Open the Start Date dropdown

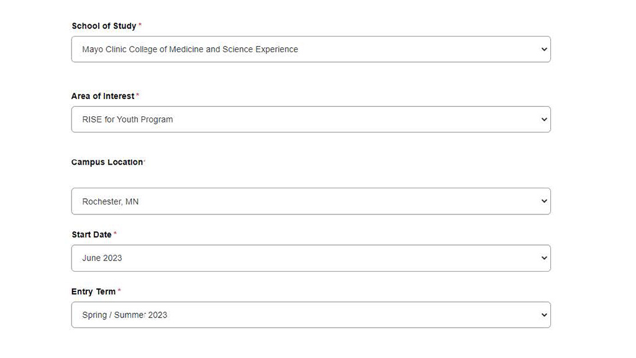click(311, 258)
